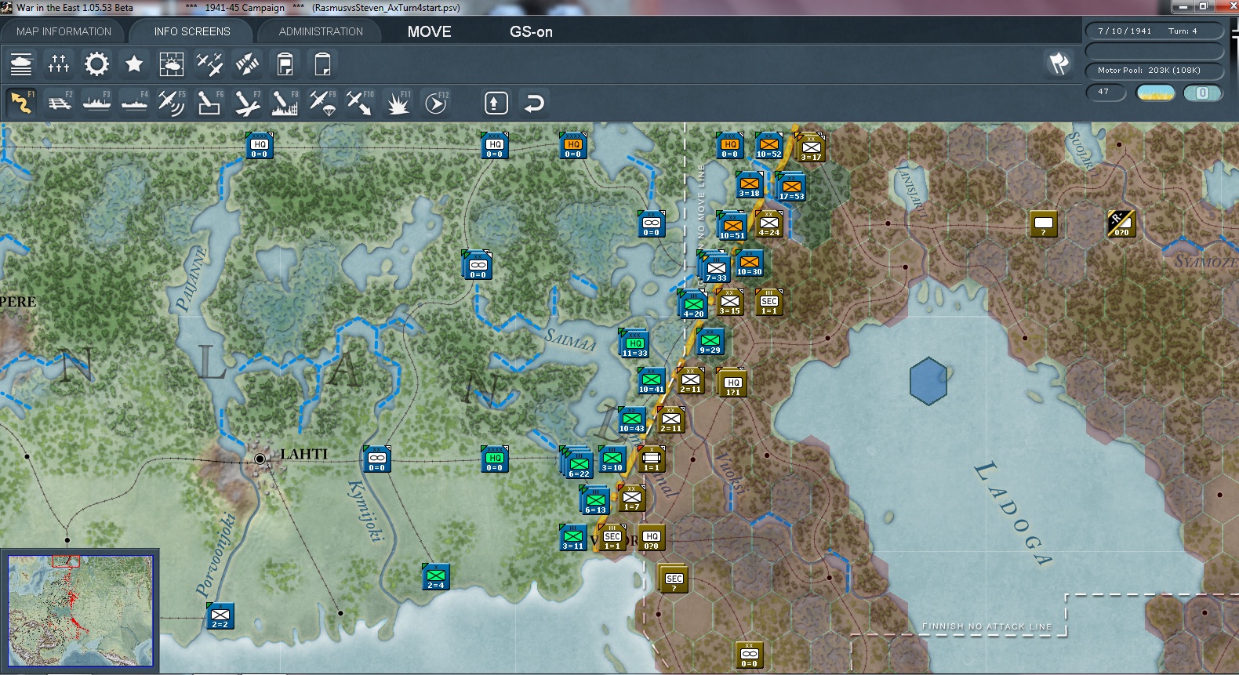Click the blue hexagon on Lake Ladoga
The width and height of the screenshot is (1239, 675).
point(928,381)
